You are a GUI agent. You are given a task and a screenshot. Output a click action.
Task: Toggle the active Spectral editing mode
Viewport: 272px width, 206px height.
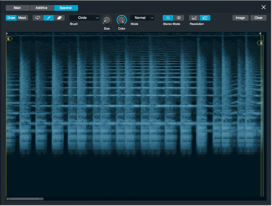66,8
